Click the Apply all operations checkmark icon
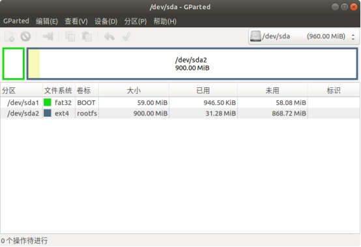 [126, 36]
